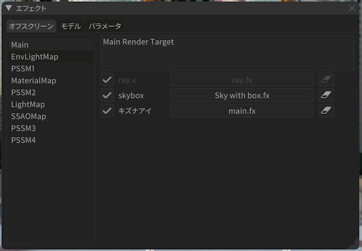Select Main in the render target list
This screenshot has width=362, height=251.
(x=20, y=45)
